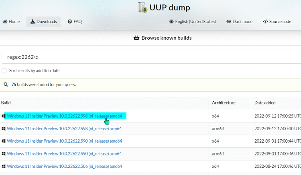Open 10.0.22622.586 amd64 build link
This screenshot has width=301, height=175.
click(x=65, y=166)
